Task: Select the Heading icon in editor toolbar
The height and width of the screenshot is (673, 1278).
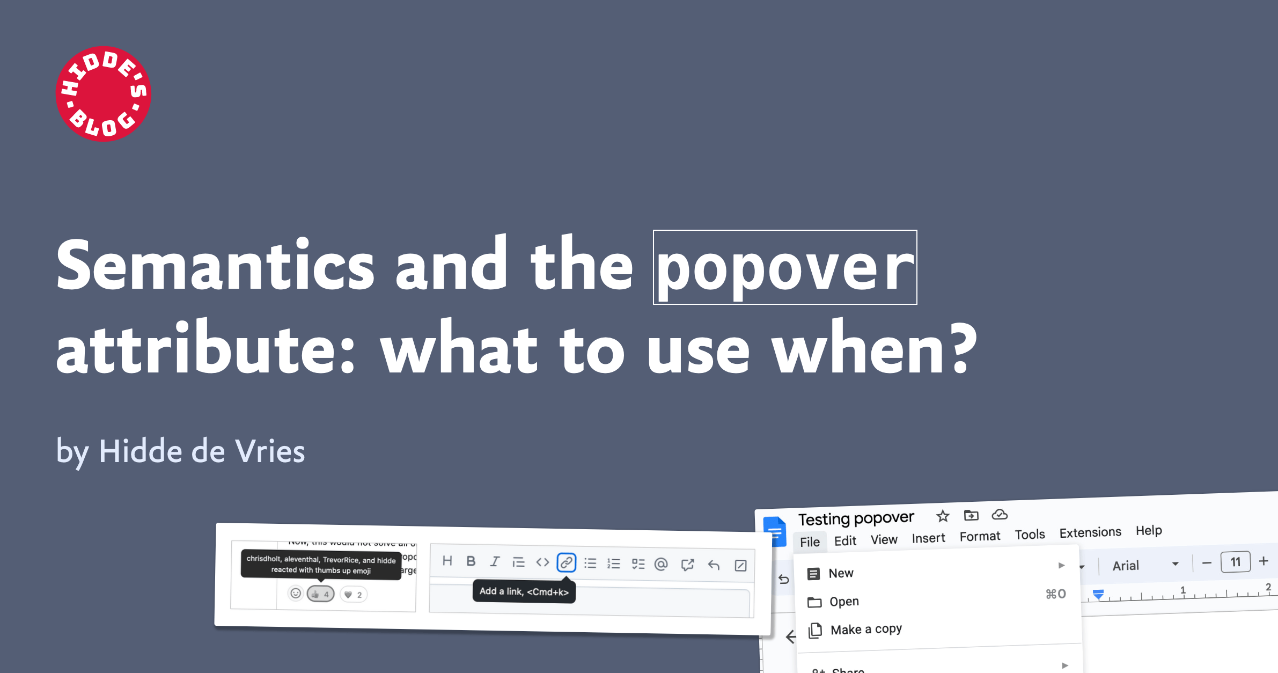Action: point(447,561)
